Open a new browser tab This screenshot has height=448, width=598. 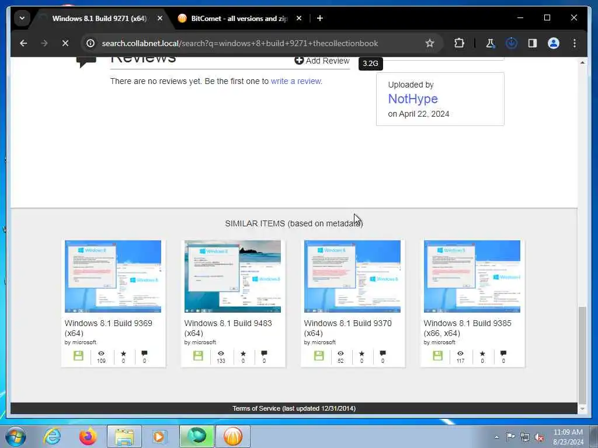click(x=320, y=18)
